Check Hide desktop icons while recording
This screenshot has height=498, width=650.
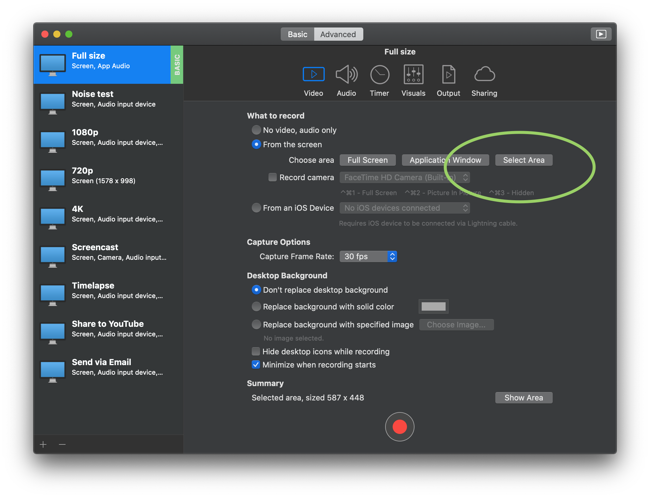[256, 351]
